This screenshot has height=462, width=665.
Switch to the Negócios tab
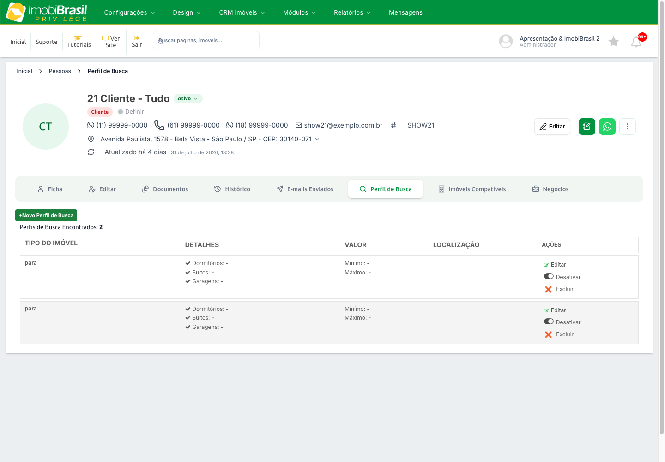(550, 189)
